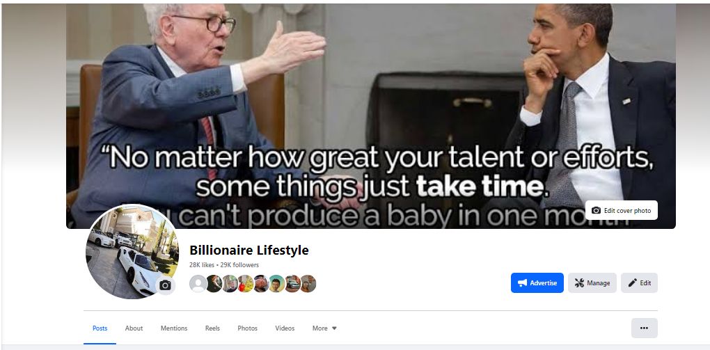Image resolution: width=710 pixels, height=350 pixels.
Task: Click the 29K followers link
Action: pos(239,265)
